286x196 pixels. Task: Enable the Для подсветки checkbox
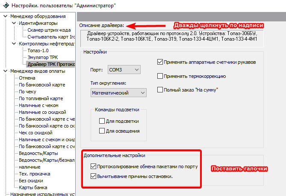click(102, 122)
